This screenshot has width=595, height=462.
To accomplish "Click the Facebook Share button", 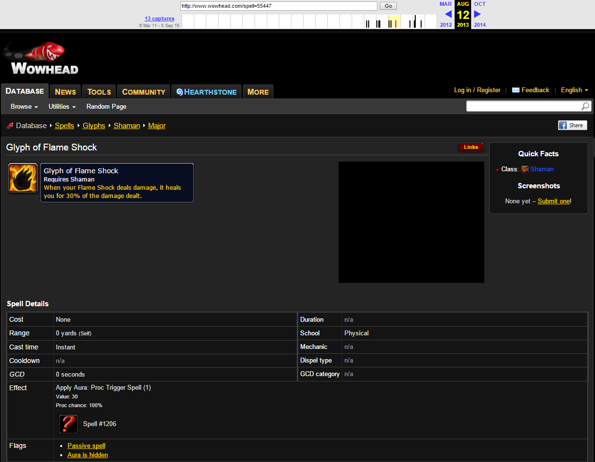I will point(573,125).
